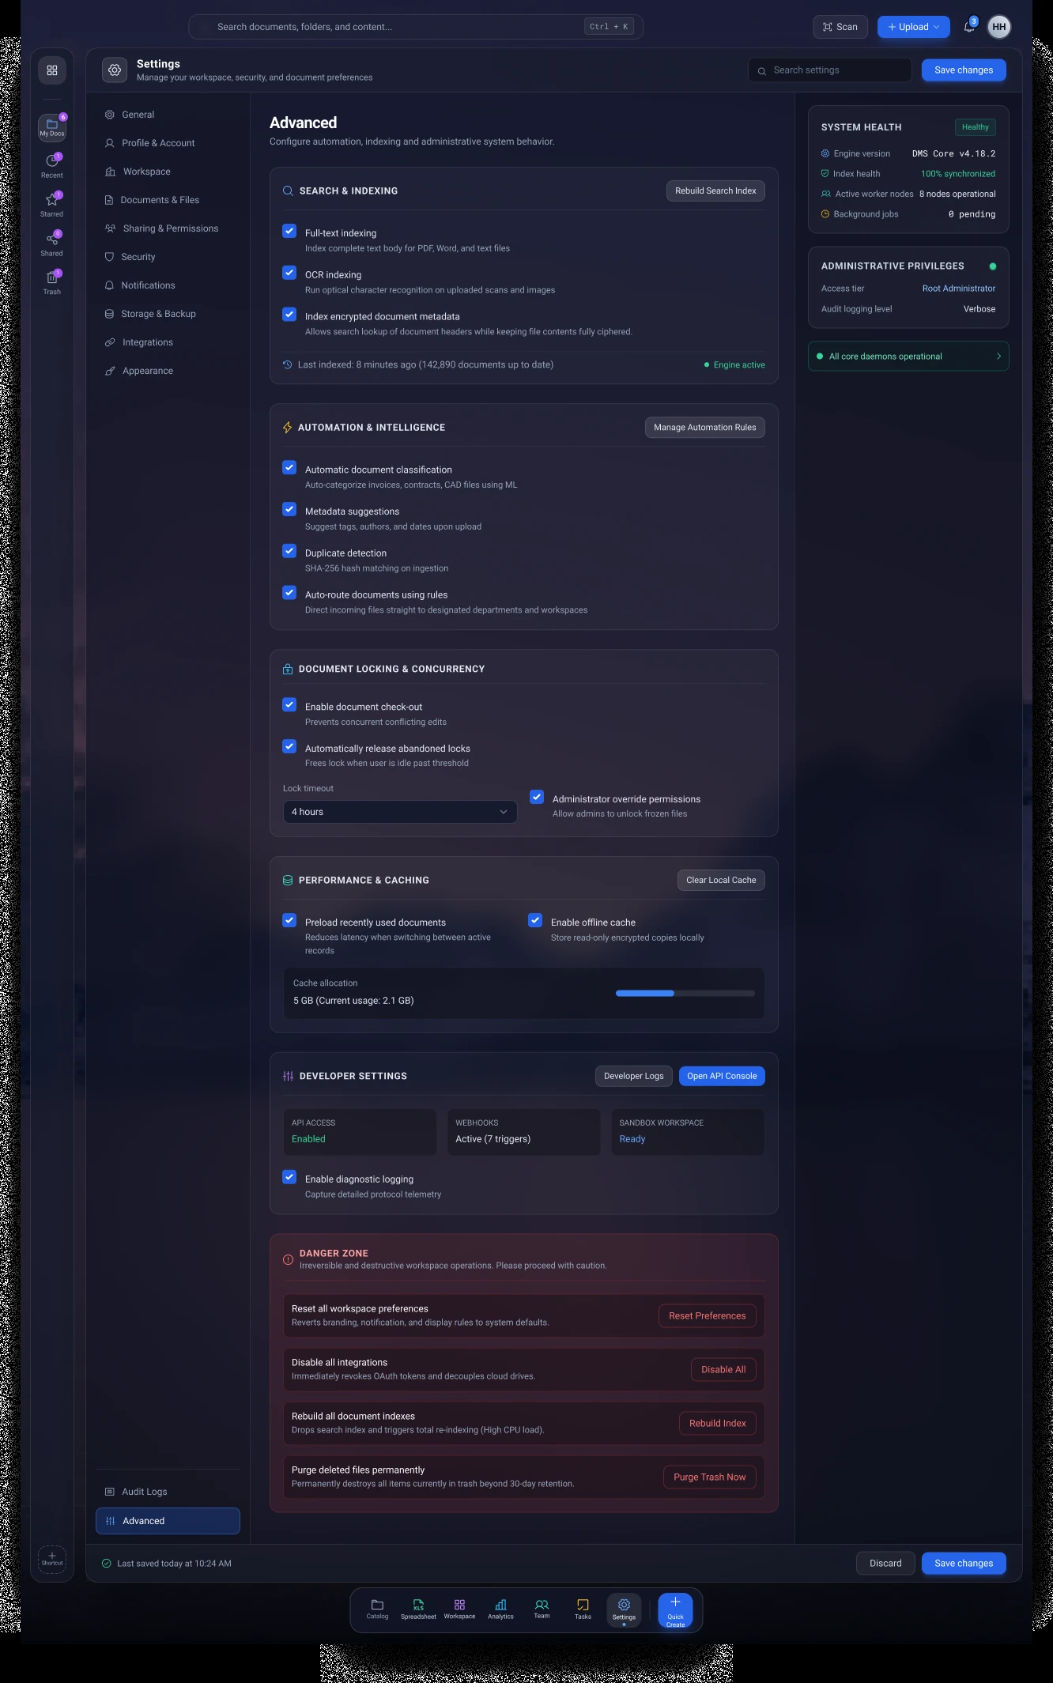Uncheck Enable document check-out
Screen dimensions: 1053x1683
pos(289,704)
